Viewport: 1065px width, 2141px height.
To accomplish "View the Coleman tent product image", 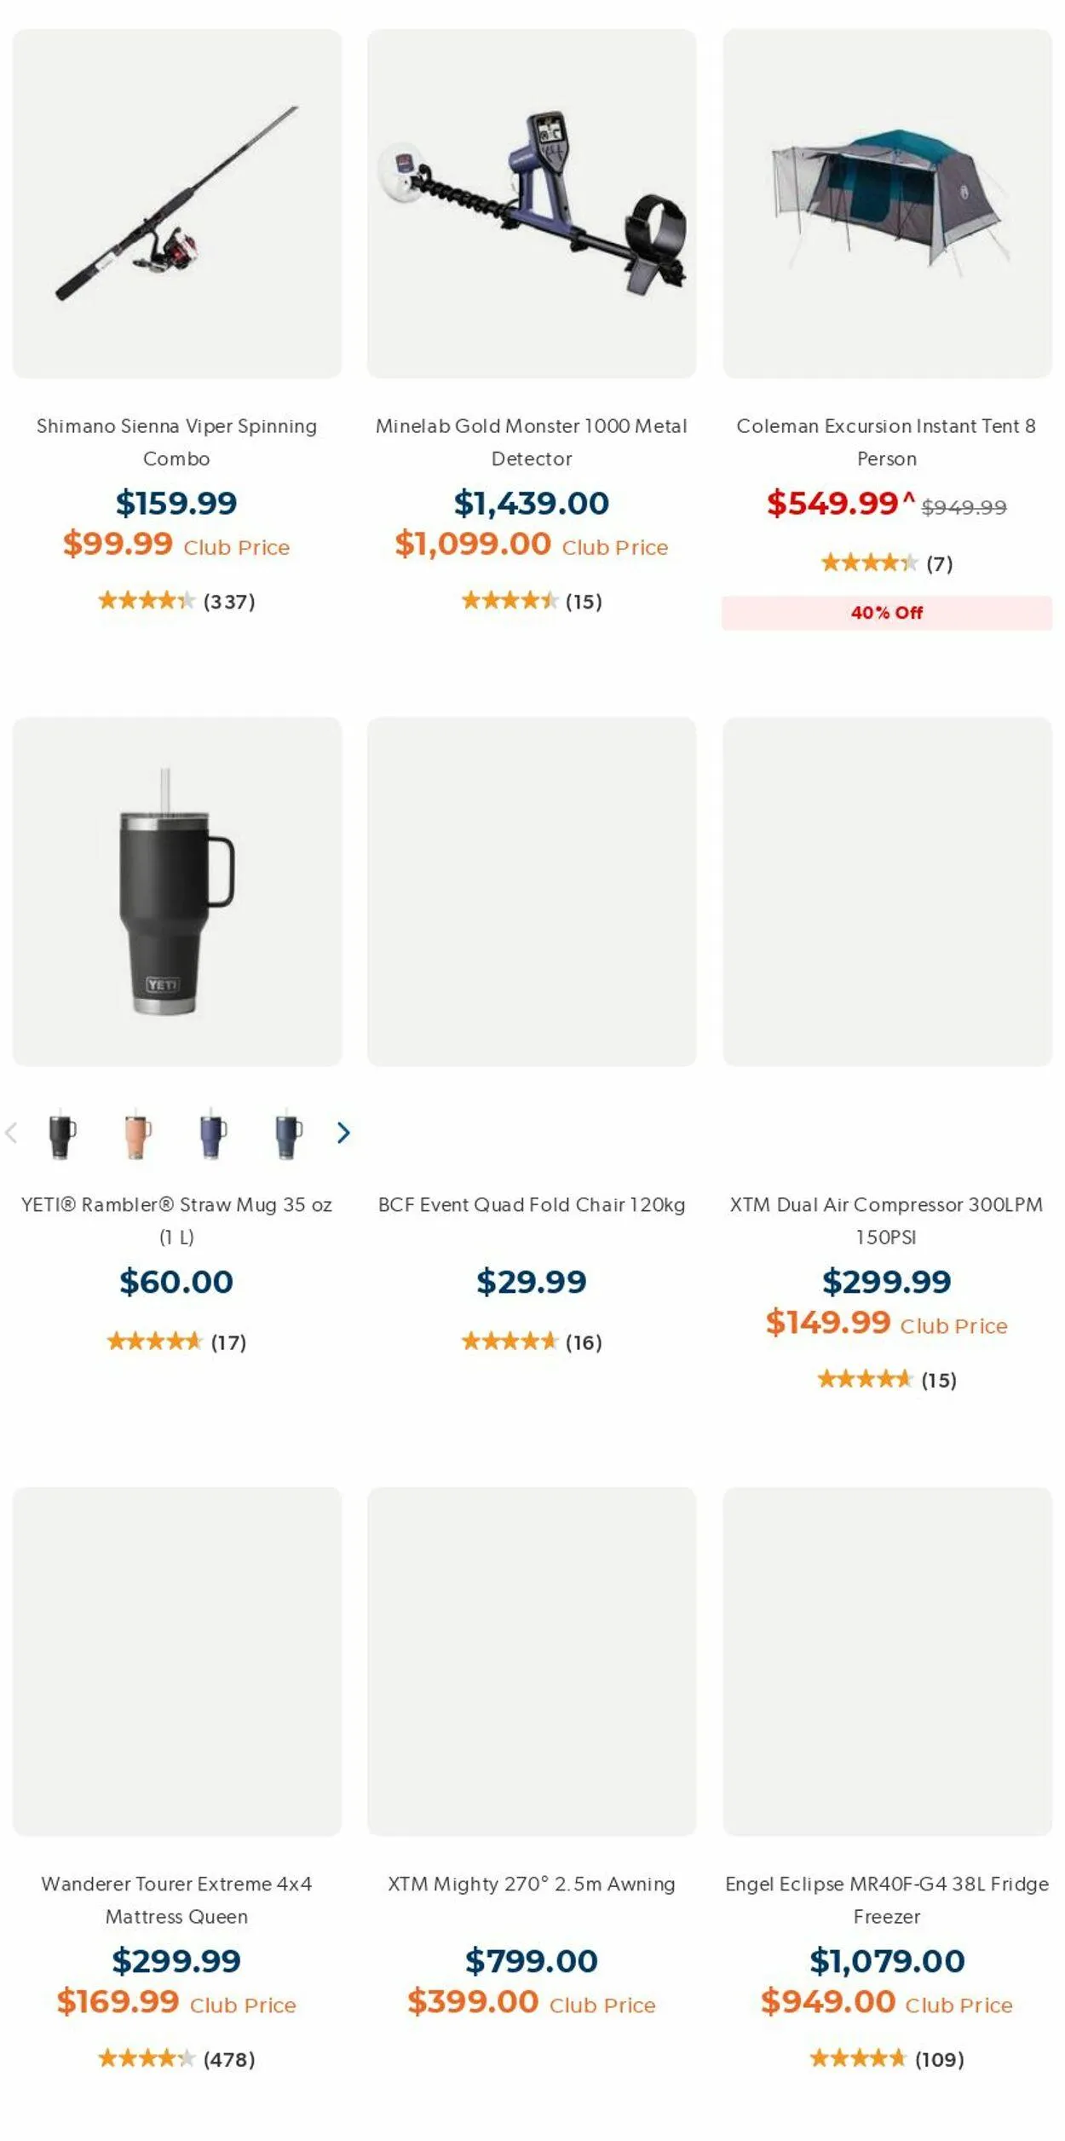I will click(887, 204).
